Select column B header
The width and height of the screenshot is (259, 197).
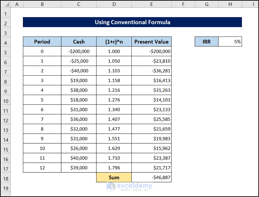(42, 4)
